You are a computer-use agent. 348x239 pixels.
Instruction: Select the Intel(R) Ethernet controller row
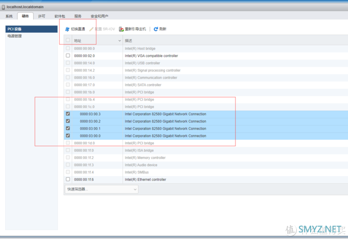(206, 180)
